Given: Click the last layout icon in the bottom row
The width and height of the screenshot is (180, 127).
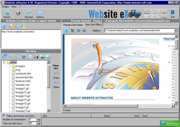Looking at the screenshot, I should (x=164, y=16).
